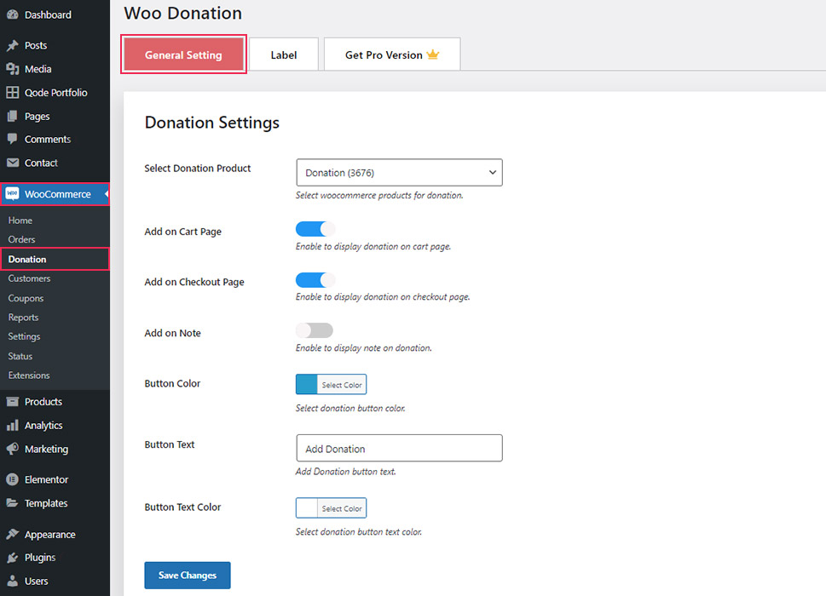
Task: Open the Select Donation Product dropdown
Action: tap(399, 173)
